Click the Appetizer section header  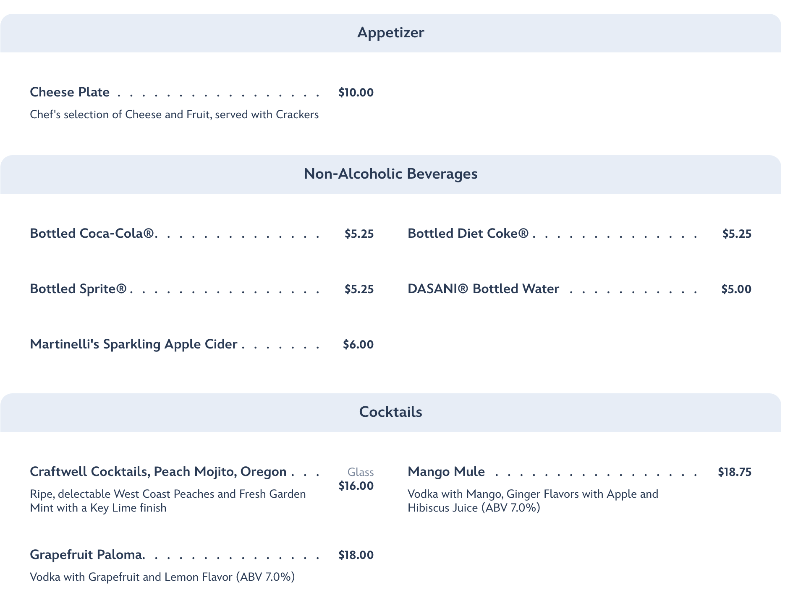[390, 33]
